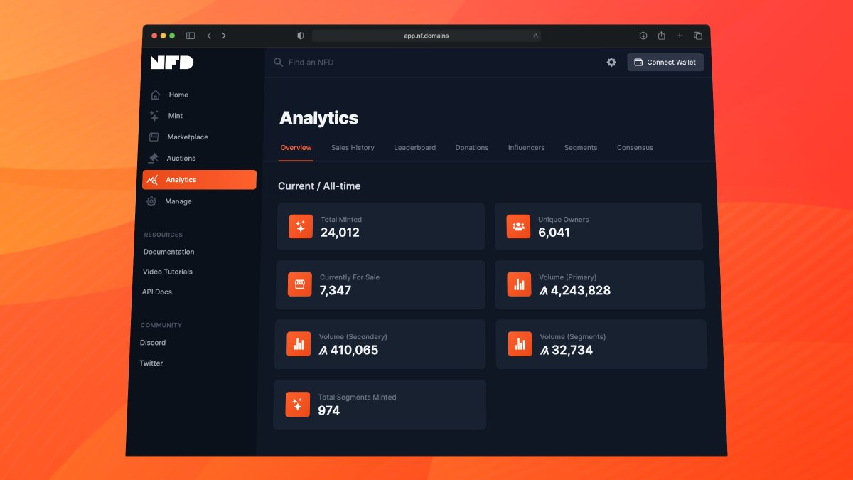Image resolution: width=853 pixels, height=480 pixels.
Task: Open the Twitter community link
Action: click(x=151, y=363)
